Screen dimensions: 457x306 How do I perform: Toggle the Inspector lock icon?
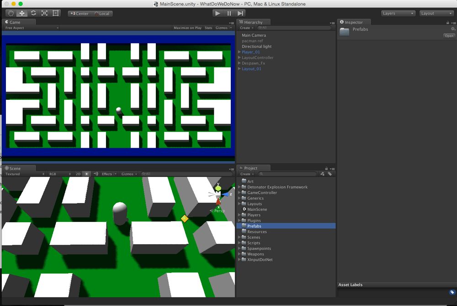[x=448, y=23]
